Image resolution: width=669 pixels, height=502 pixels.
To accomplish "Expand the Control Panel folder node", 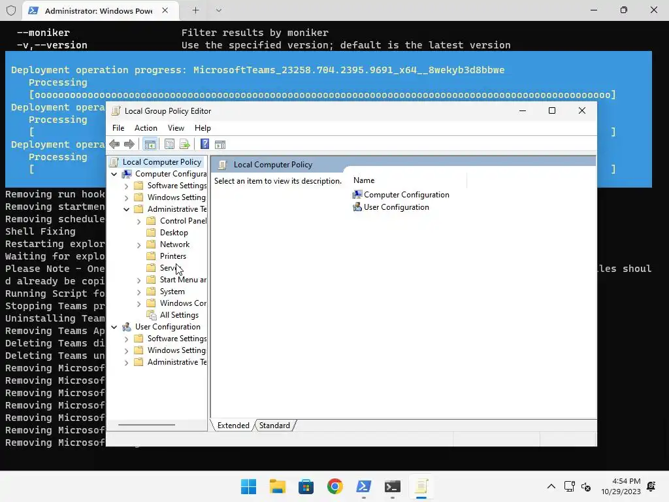I will point(139,222).
